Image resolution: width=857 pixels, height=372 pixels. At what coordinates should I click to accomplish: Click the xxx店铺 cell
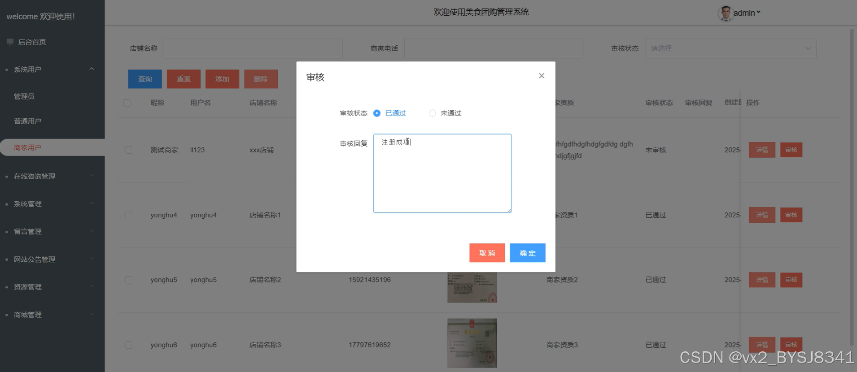(x=262, y=150)
